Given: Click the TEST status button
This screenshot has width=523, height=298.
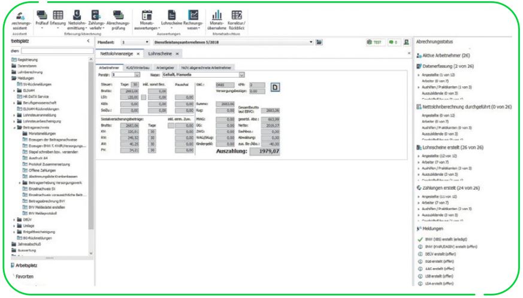Looking at the screenshot, I should (376, 43).
